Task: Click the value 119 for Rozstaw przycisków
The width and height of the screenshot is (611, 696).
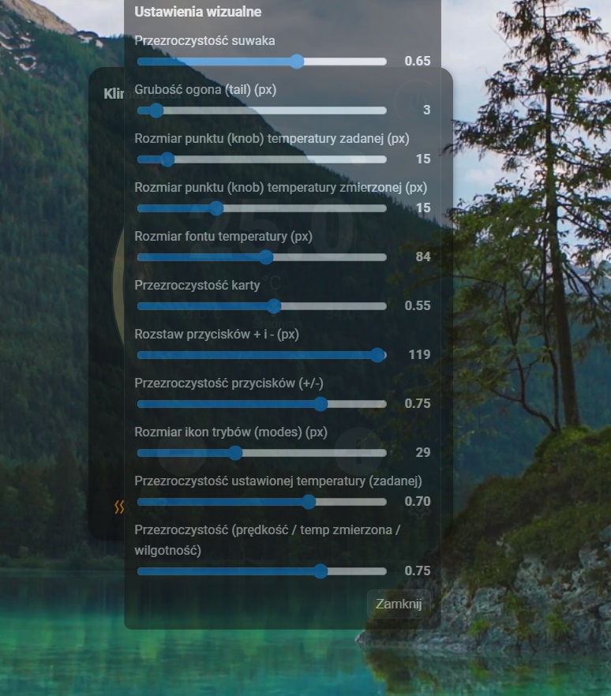Action: (x=420, y=354)
